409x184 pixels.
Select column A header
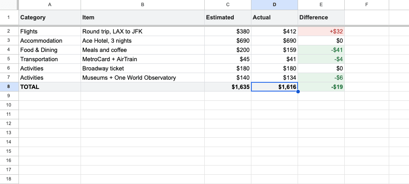[x=50, y=5]
